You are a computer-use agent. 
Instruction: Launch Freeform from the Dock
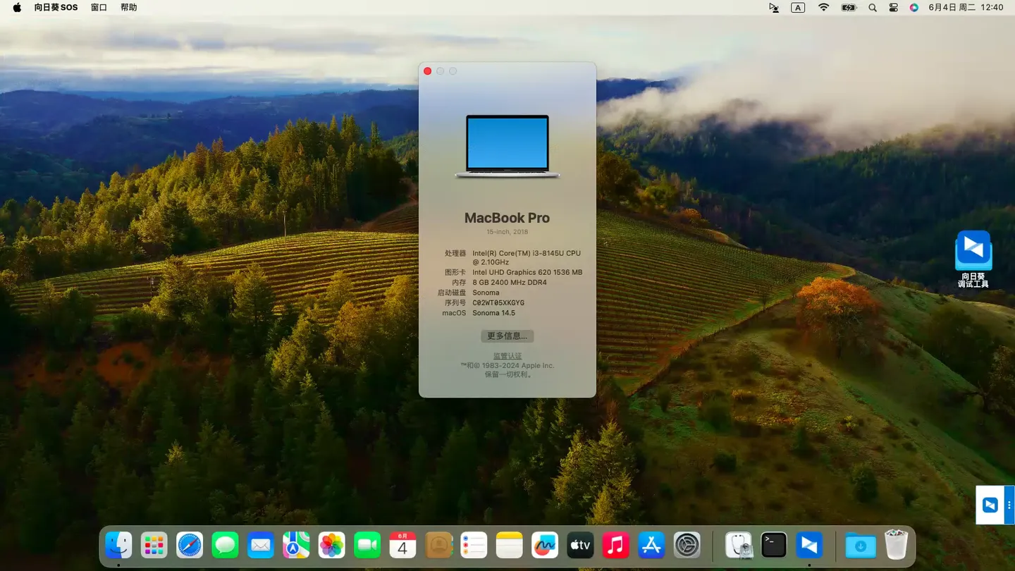click(x=545, y=545)
